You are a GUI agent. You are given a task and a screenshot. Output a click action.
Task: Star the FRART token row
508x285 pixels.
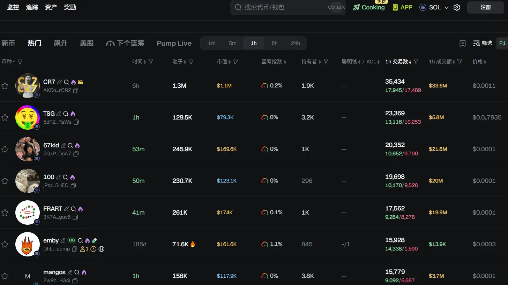(x=5, y=213)
